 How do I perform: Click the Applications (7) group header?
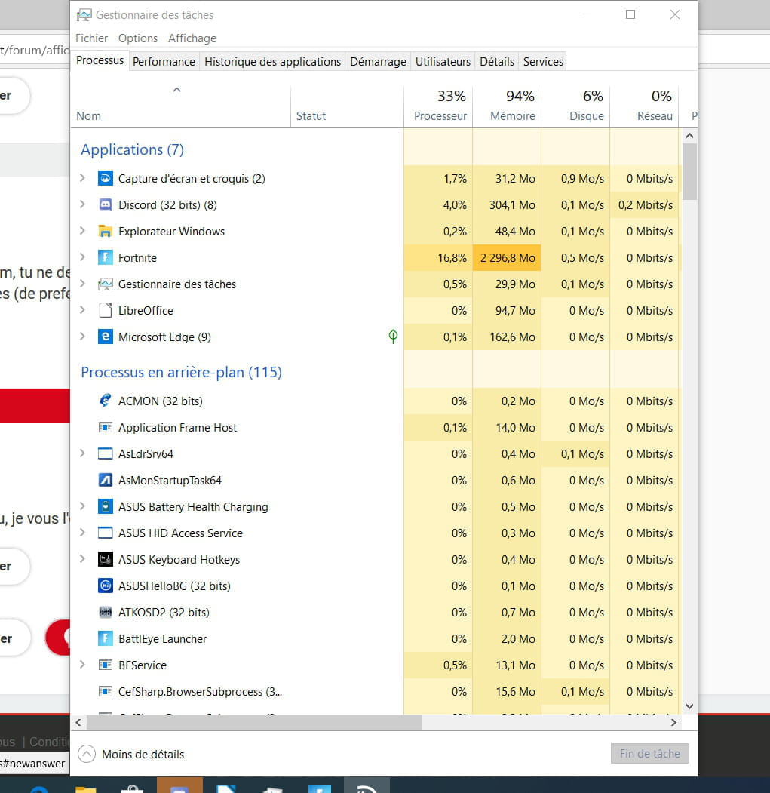[133, 149]
